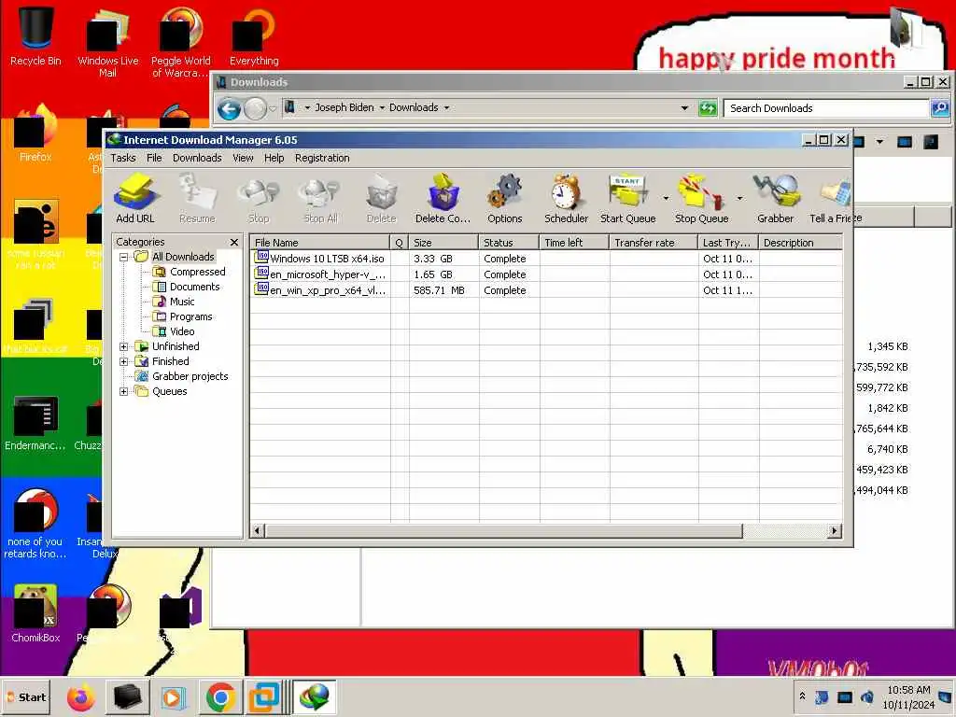This screenshot has height=717, width=956.
Task: Click horizontal scrollbar right arrow
Action: click(835, 531)
